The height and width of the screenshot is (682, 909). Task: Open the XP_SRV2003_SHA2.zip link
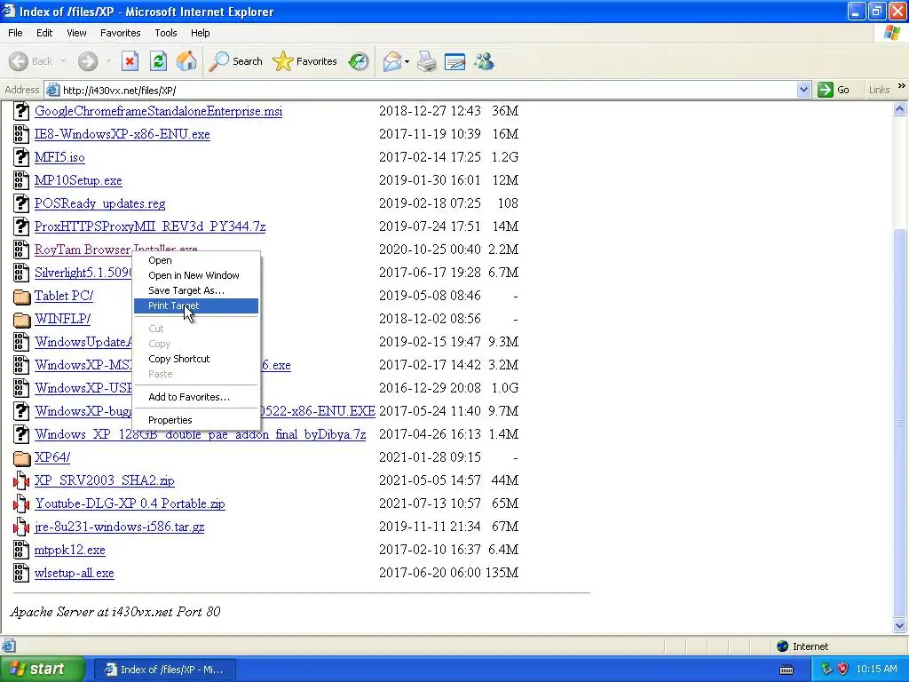pyautogui.click(x=105, y=480)
